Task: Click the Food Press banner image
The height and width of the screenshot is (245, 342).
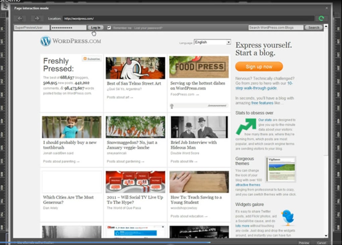Action: pyautogui.click(x=199, y=67)
